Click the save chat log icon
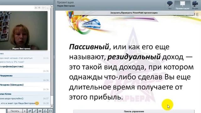This screenshot has width=201, height=113. 50,111
